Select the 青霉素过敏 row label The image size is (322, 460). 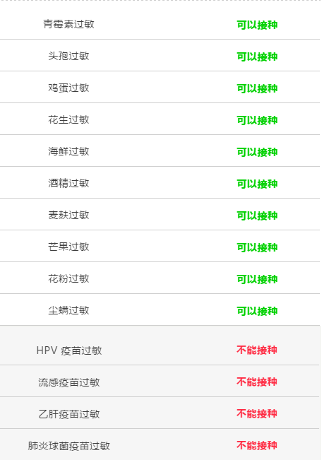coord(68,24)
